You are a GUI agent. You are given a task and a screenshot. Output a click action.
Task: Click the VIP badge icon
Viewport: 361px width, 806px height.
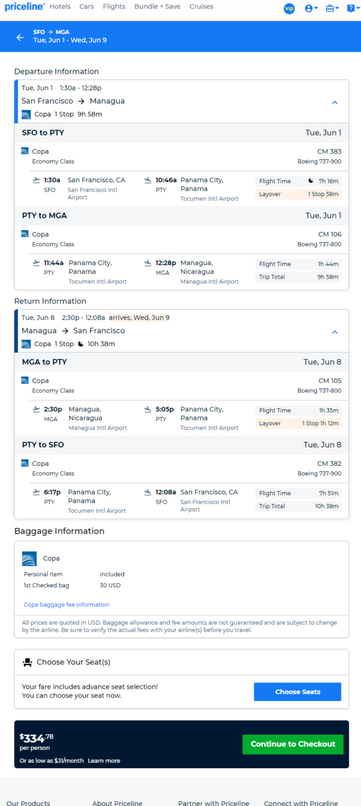[289, 9]
